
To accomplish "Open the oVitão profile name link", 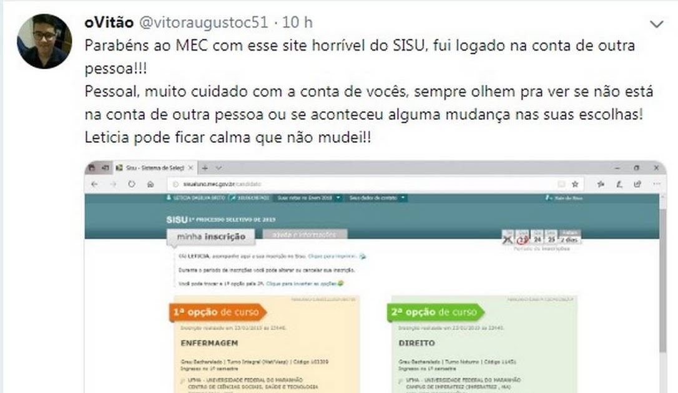I will point(109,22).
